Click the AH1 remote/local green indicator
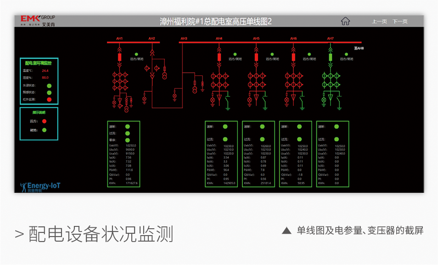438x265 pixels. click(x=136, y=54)
